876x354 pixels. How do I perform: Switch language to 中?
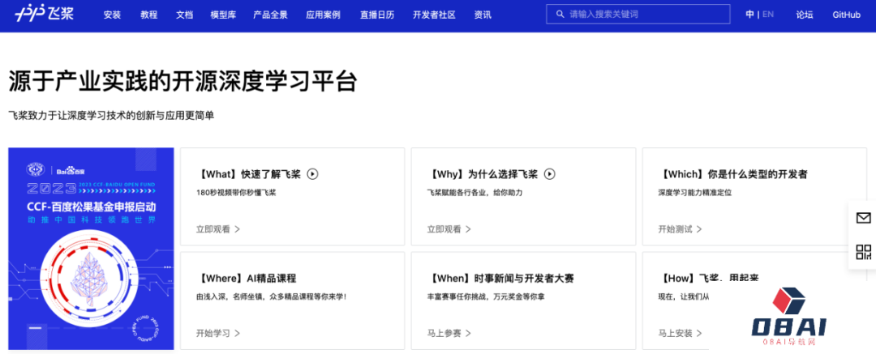coord(749,15)
